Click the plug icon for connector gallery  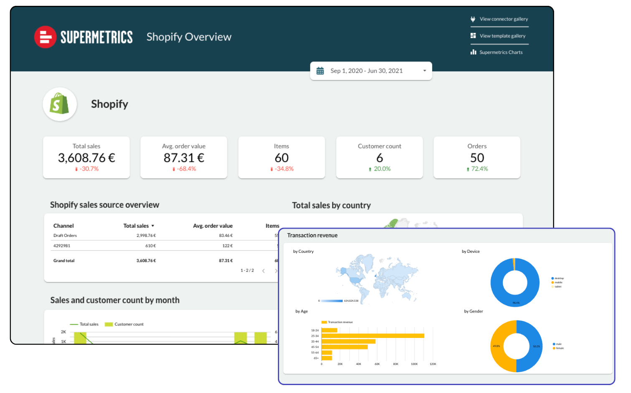[x=473, y=19]
